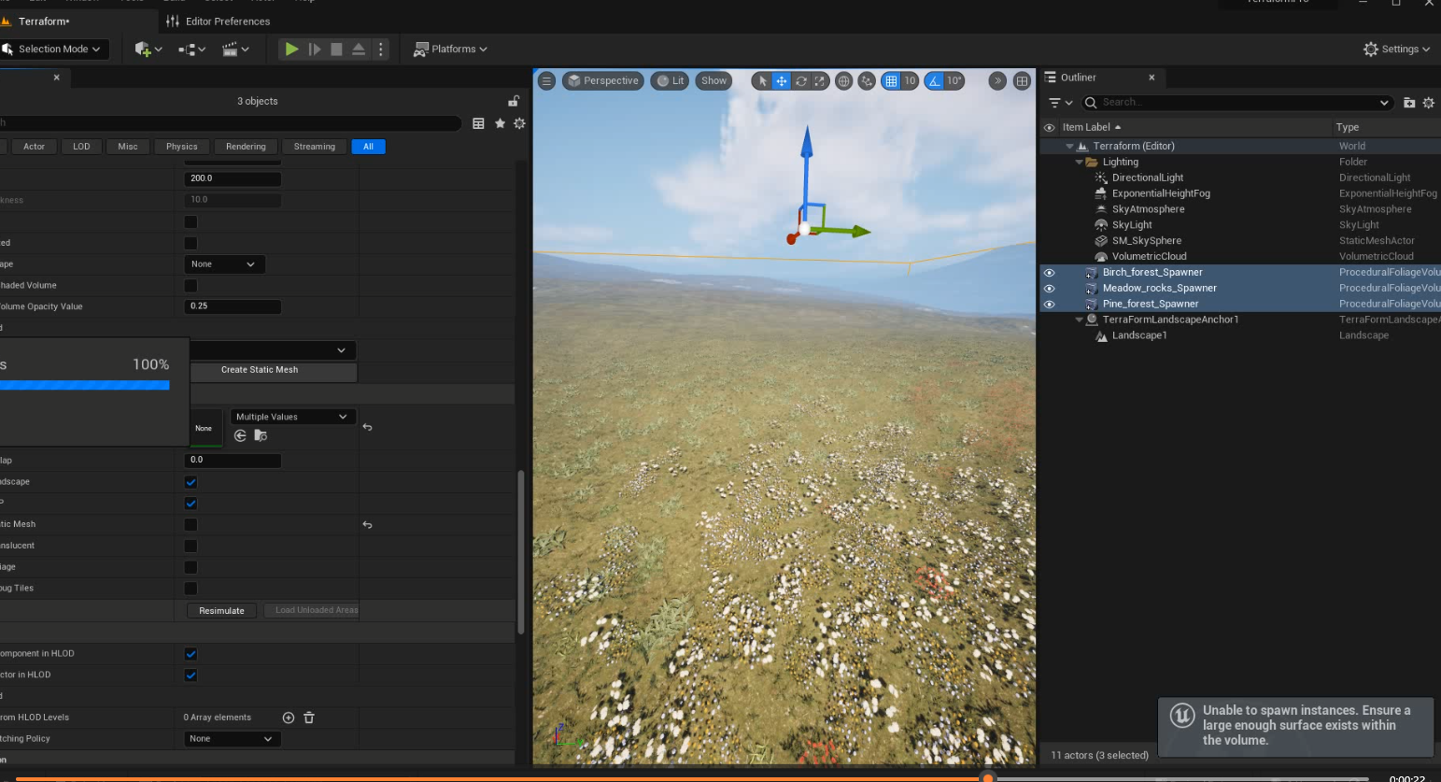The image size is (1441, 782).
Task: Open the cinematics clapperboard menu
Action: click(234, 49)
